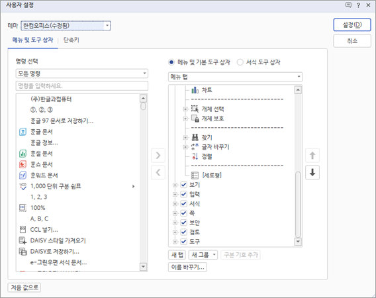Click the 글자 바꾸기 icon

click(x=195, y=147)
